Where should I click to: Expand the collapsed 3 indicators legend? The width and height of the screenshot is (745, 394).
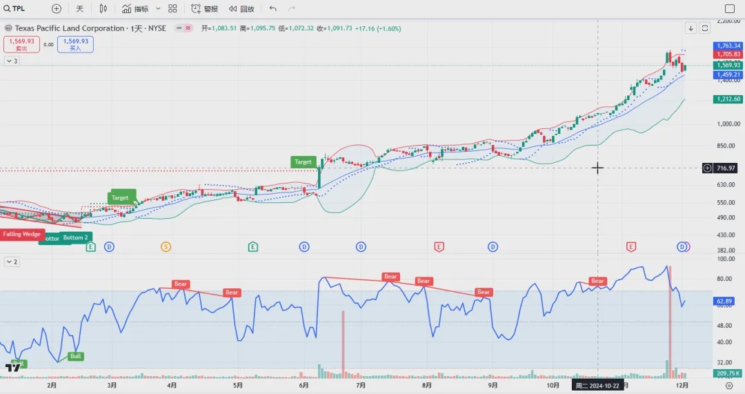[x=12, y=61]
